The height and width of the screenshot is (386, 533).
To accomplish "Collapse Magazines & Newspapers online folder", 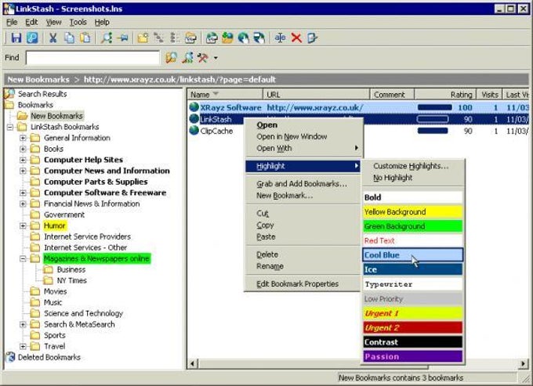I will tap(23, 258).
